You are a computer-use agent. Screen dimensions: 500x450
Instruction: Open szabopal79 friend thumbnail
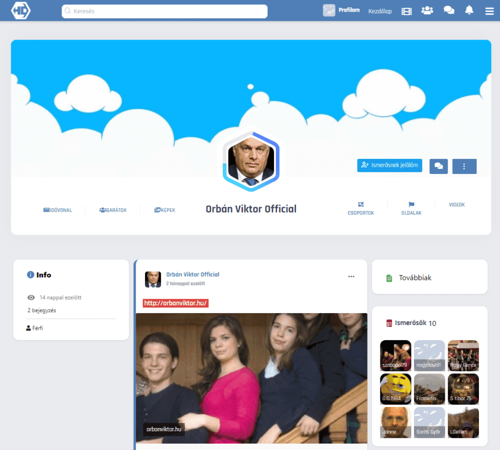click(x=396, y=356)
